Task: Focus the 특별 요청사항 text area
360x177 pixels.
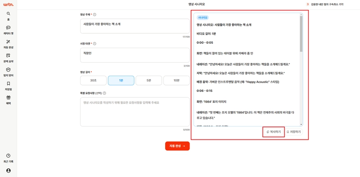Action: [135, 112]
